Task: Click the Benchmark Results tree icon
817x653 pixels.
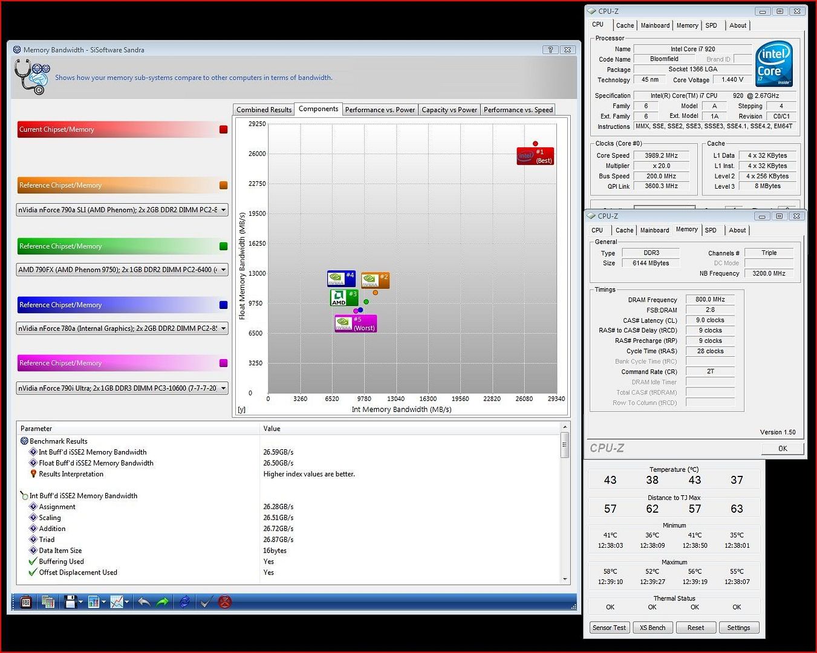Action: point(24,441)
